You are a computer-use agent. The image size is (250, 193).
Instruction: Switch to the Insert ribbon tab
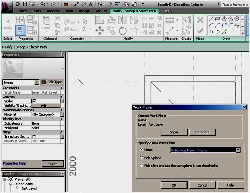pyautogui.click(x=37, y=11)
